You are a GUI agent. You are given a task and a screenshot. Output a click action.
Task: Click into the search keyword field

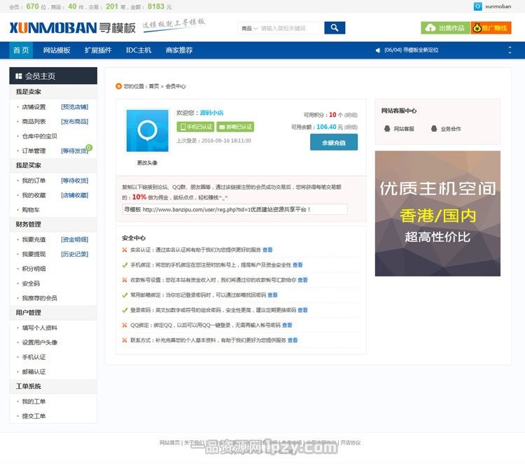coord(291,29)
